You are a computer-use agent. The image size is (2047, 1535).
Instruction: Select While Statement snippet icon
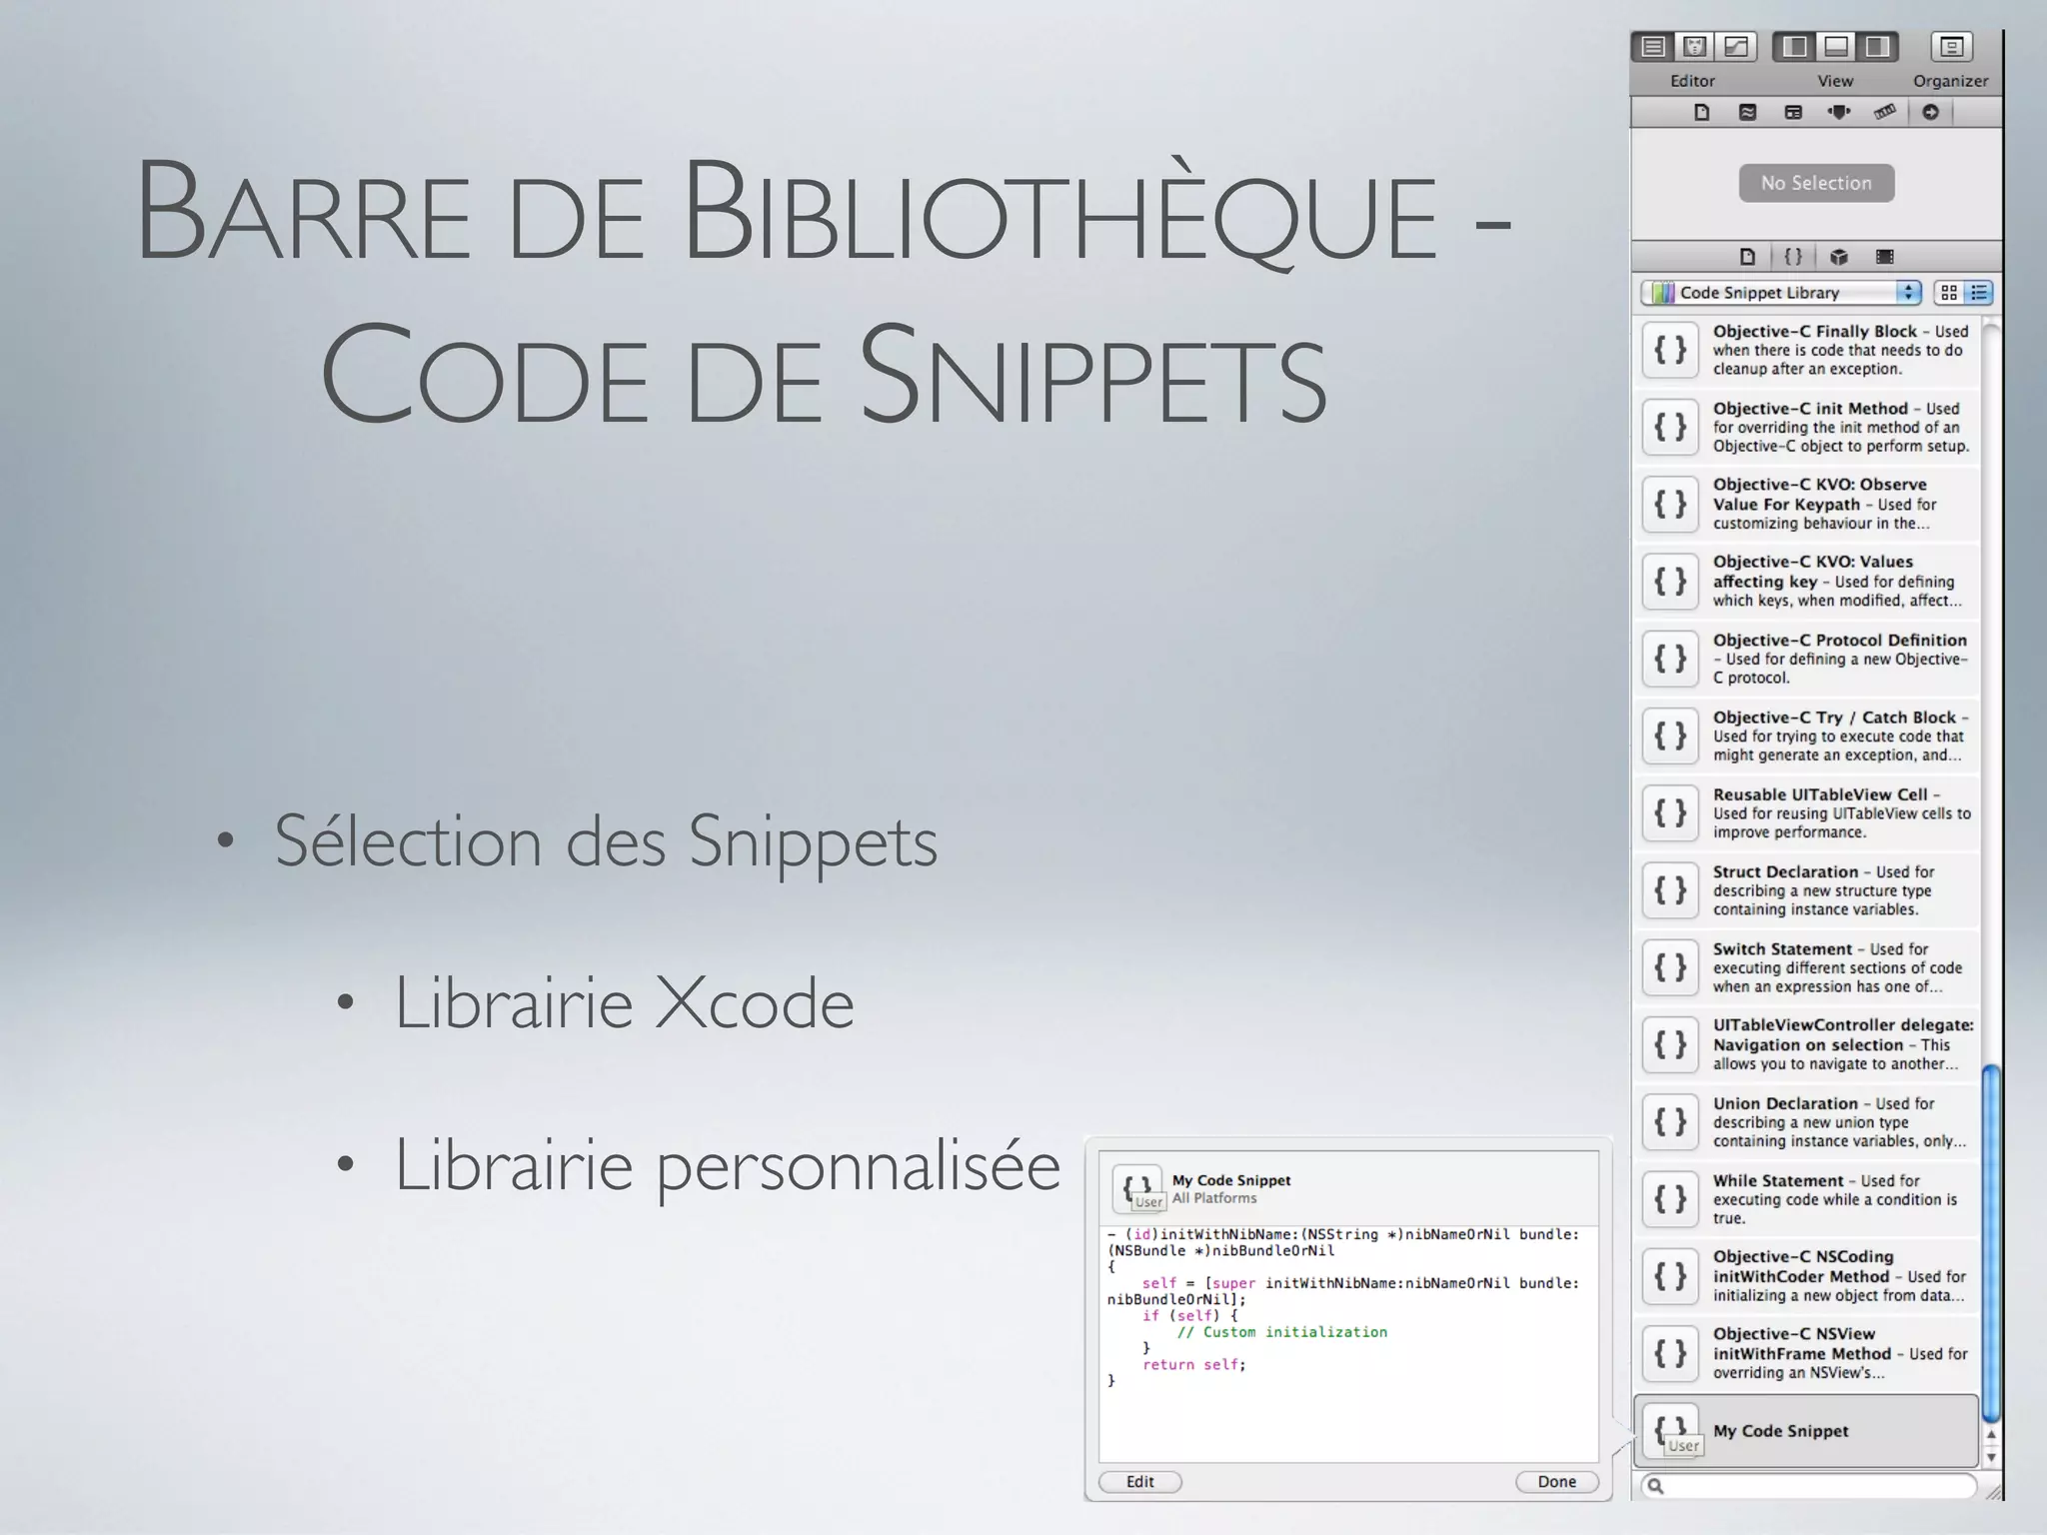(1670, 1199)
